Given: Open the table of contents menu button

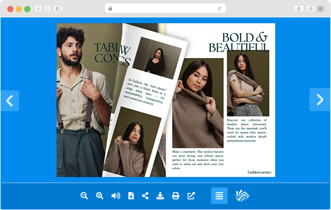Looking at the screenshot, I should point(219,196).
